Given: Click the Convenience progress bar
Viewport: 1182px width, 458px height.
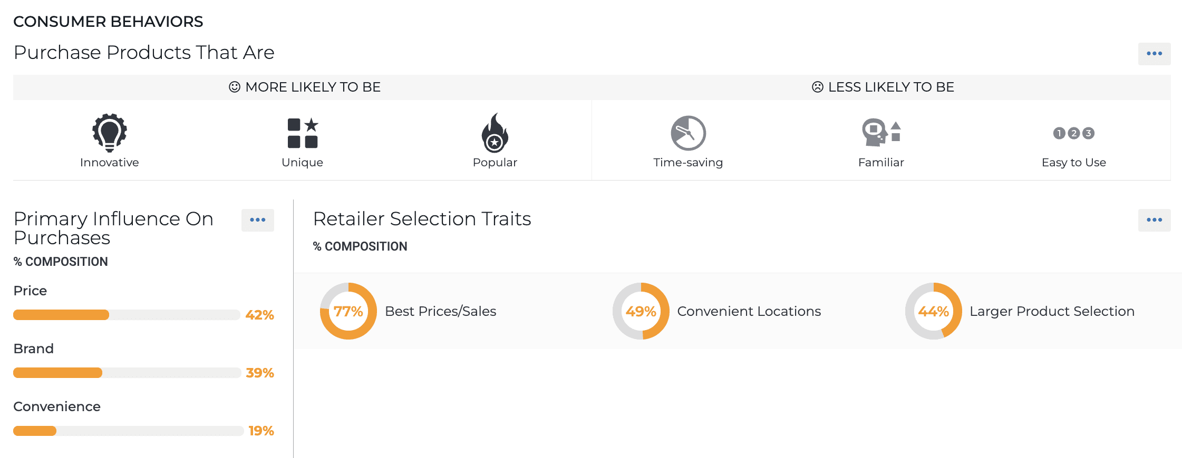Looking at the screenshot, I should tap(128, 431).
